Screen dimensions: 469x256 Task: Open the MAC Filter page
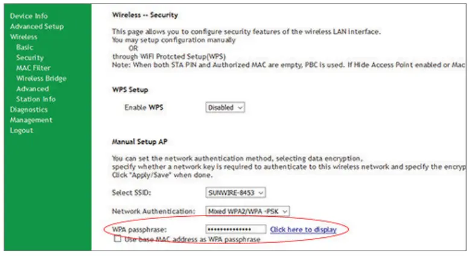33,68
